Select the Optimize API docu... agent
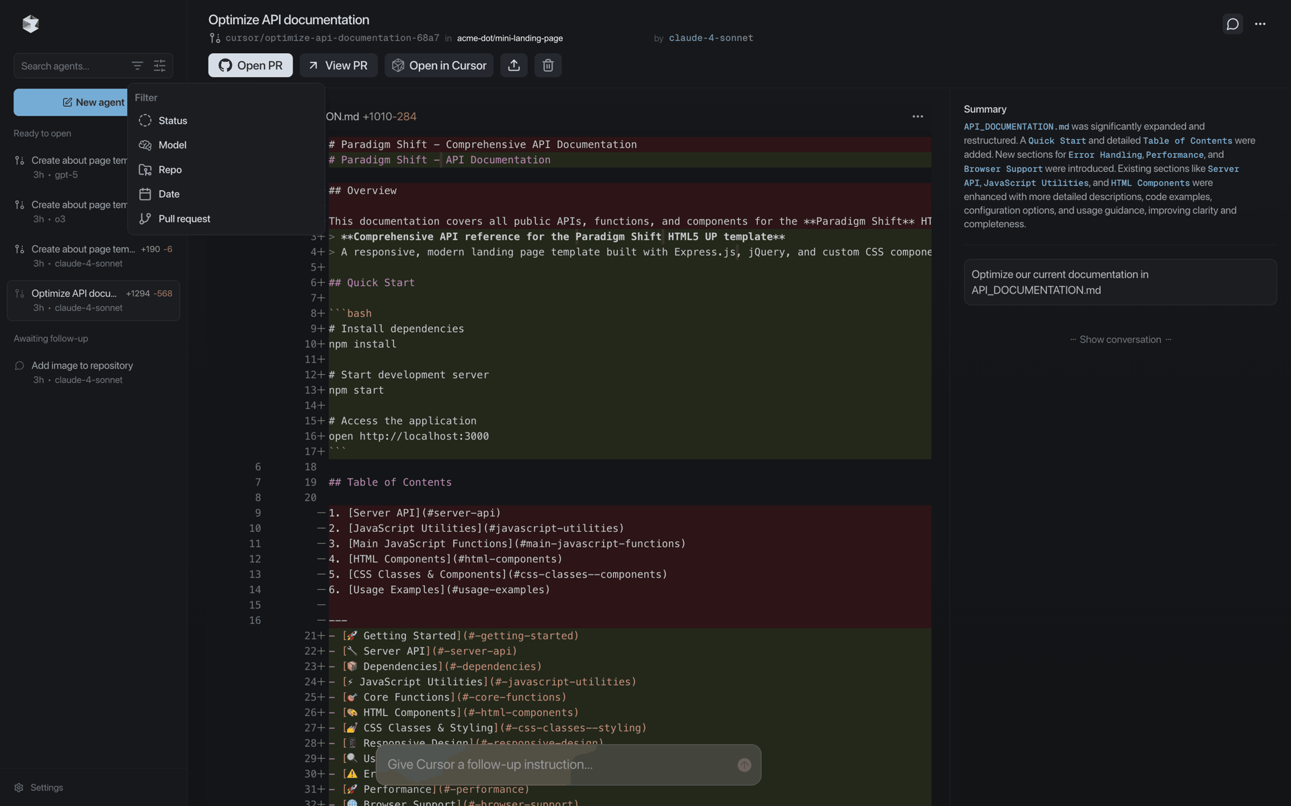 93,300
